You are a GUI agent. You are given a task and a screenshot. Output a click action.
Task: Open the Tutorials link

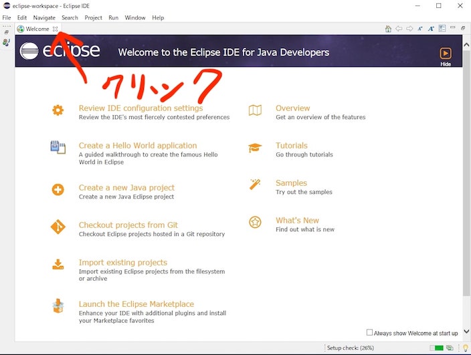[x=292, y=146]
